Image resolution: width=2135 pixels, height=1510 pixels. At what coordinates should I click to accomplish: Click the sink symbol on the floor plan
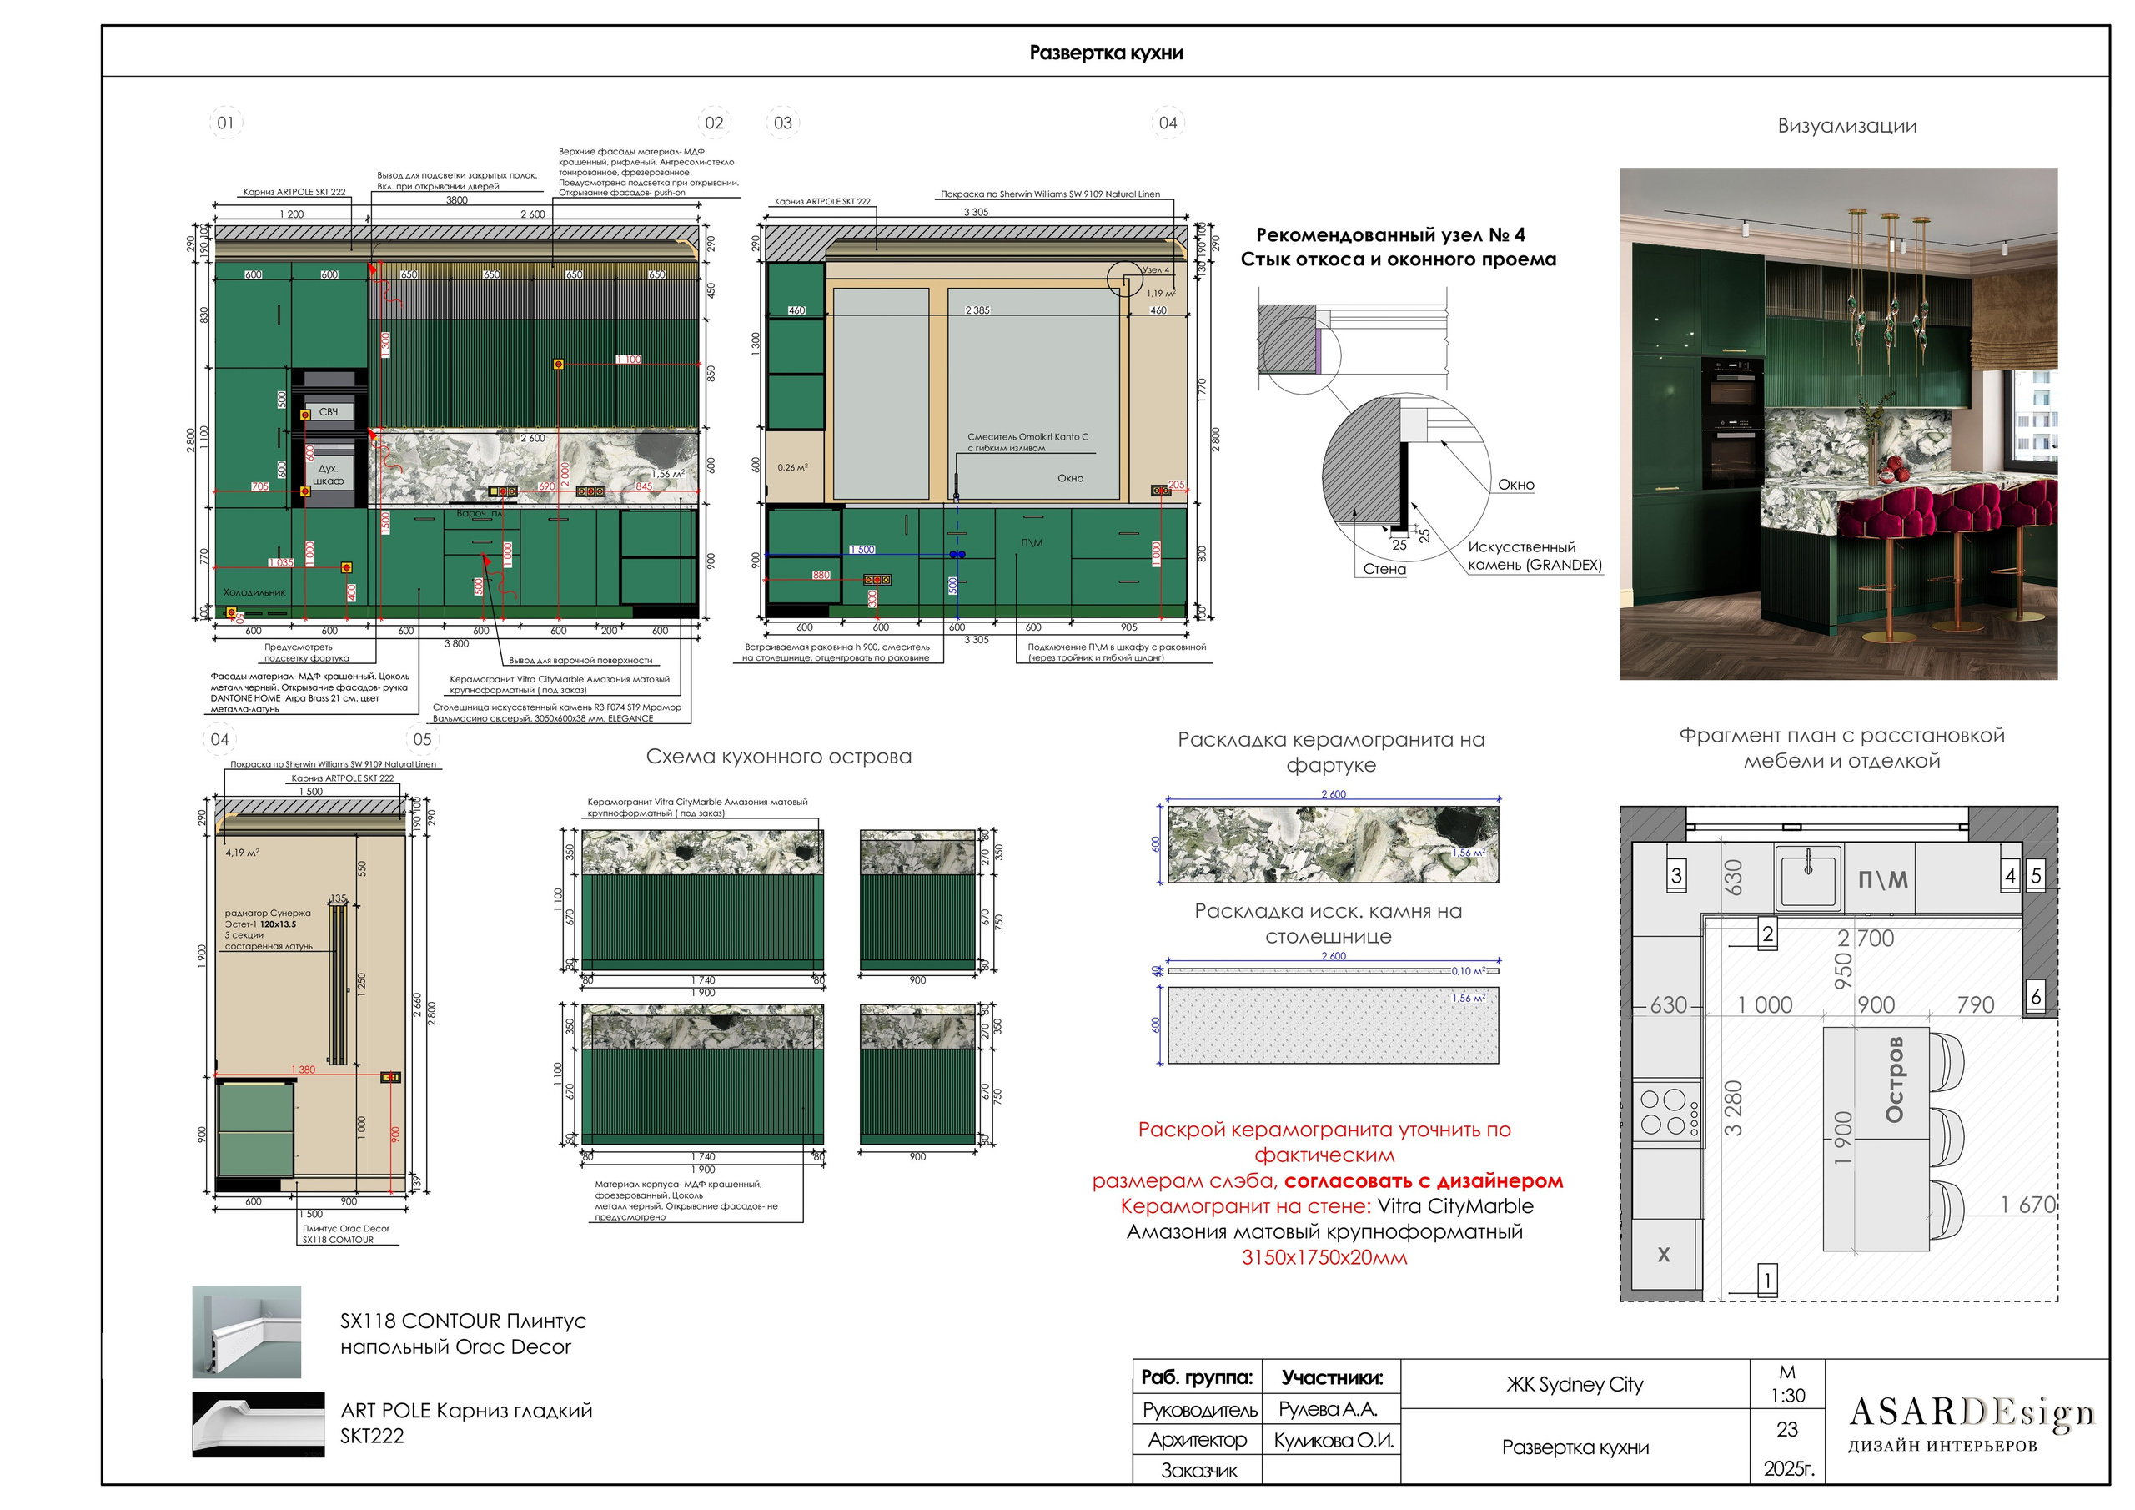point(1808,879)
